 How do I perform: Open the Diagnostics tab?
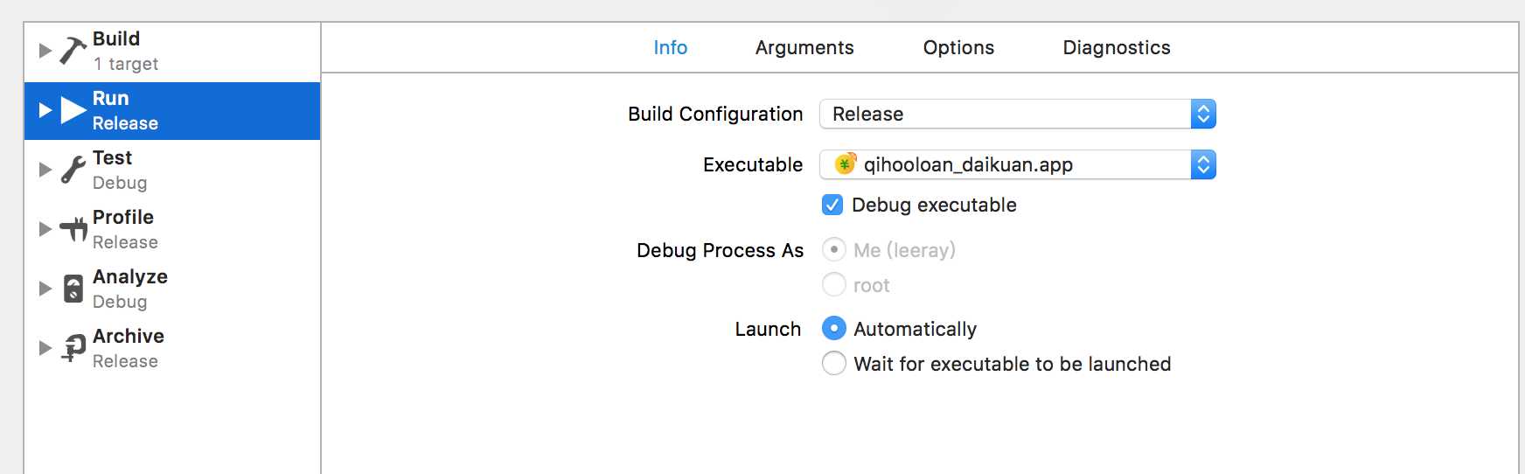click(x=1117, y=47)
